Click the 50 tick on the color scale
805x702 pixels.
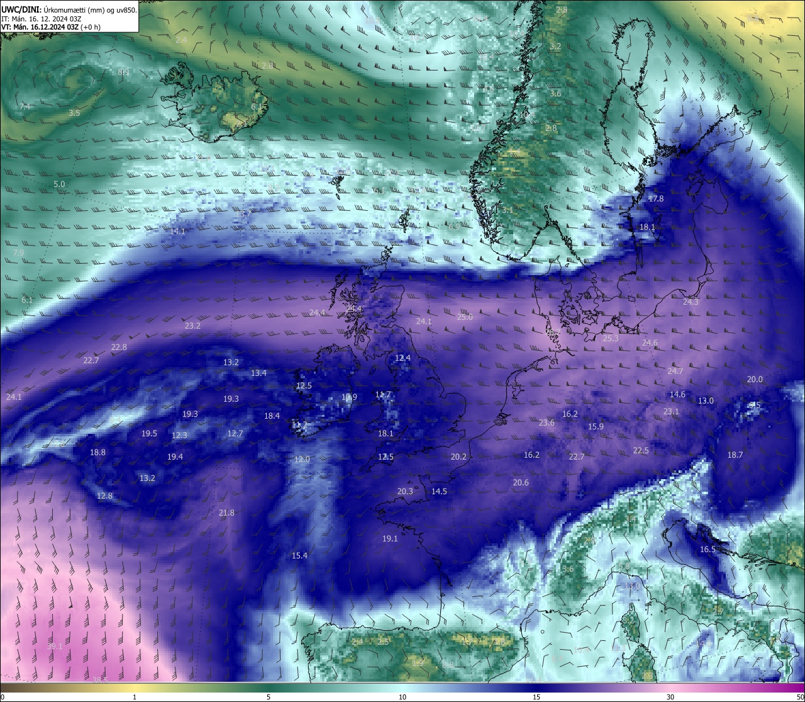pos(800,697)
